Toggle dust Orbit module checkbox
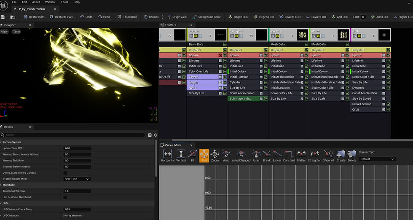Image resolution: width=413 pixels, height=220 pixels. point(384,109)
